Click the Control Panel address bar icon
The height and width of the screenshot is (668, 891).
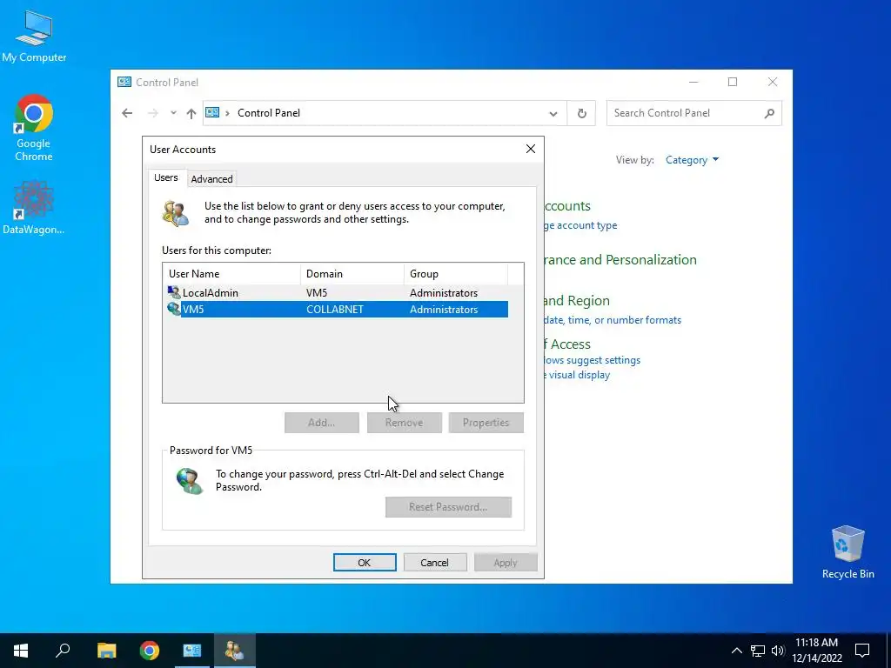[212, 112]
